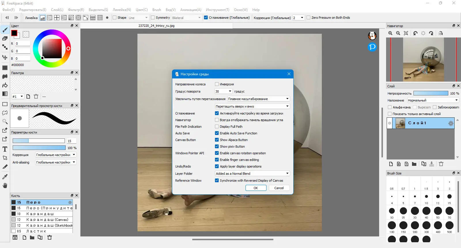The image size is (461, 248).
Task: Enable crisscross snap ruler
Action: tap(57, 18)
